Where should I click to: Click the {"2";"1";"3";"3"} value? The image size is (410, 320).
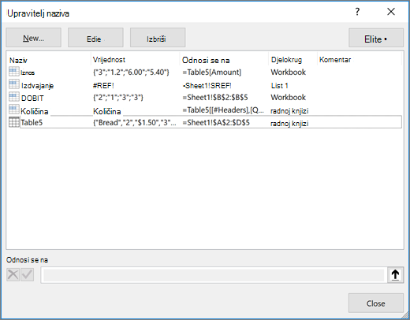point(118,98)
